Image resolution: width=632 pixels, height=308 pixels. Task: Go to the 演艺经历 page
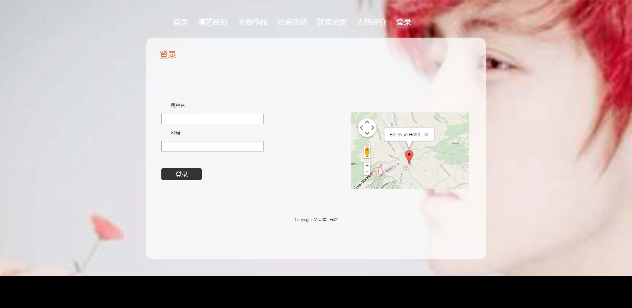(x=213, y=22)
